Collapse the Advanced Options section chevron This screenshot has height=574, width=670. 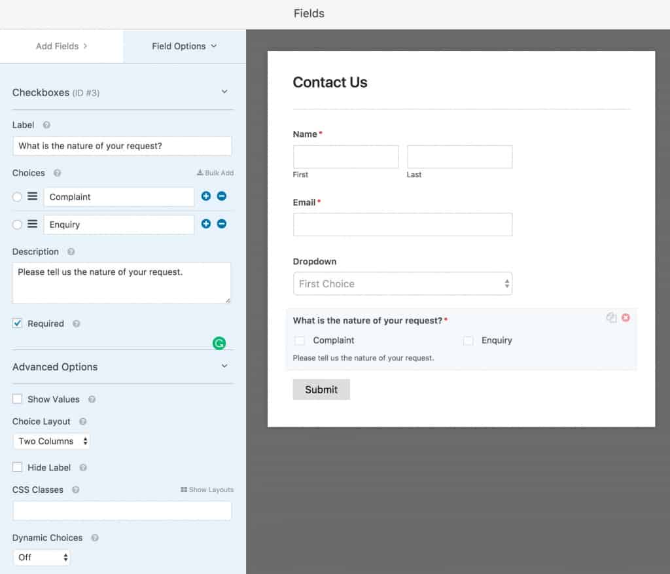[224, 366]
